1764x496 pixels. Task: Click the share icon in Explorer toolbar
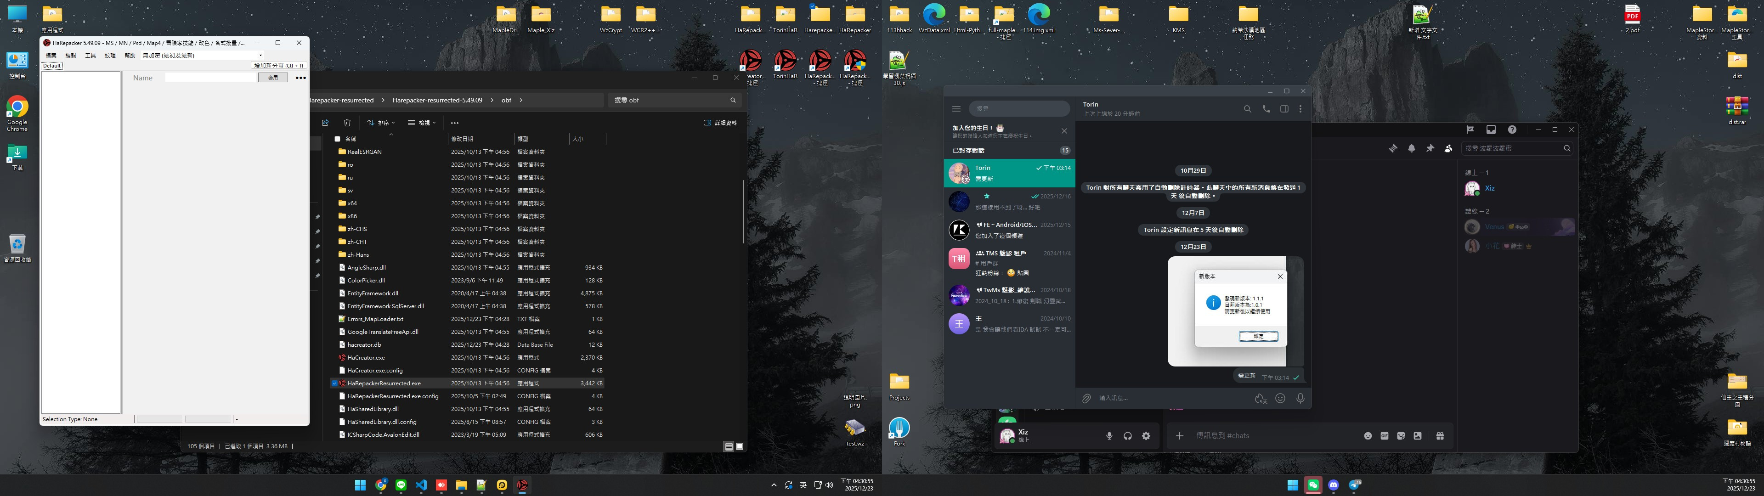click(325, 123)
